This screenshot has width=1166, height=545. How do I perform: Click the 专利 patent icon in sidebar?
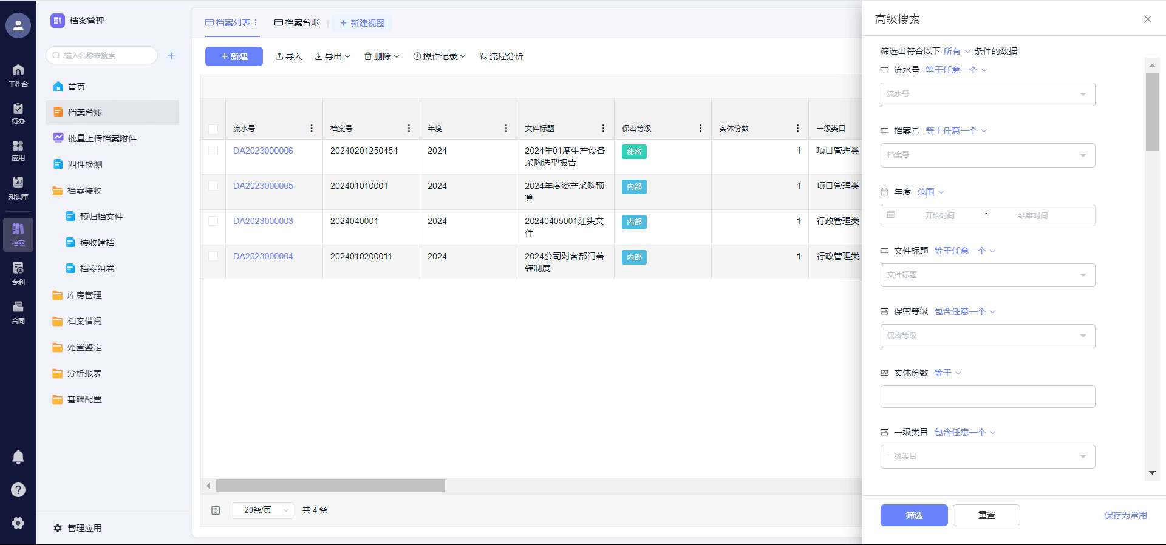(x=18, y=272)
